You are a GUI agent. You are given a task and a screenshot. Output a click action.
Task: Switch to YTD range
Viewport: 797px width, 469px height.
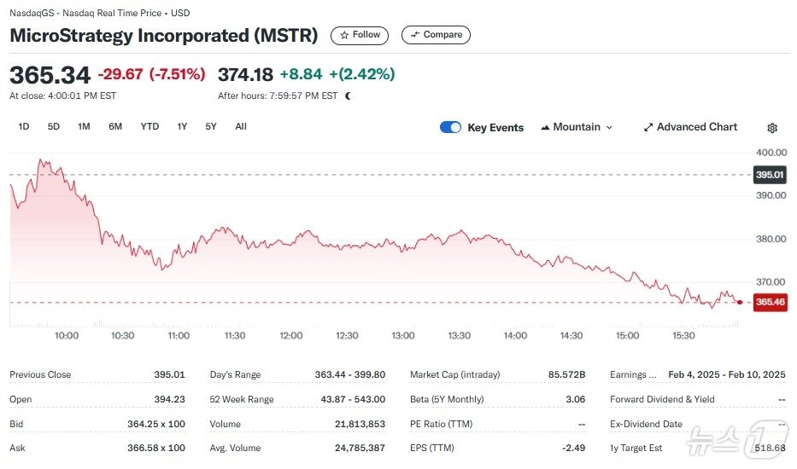149,126
